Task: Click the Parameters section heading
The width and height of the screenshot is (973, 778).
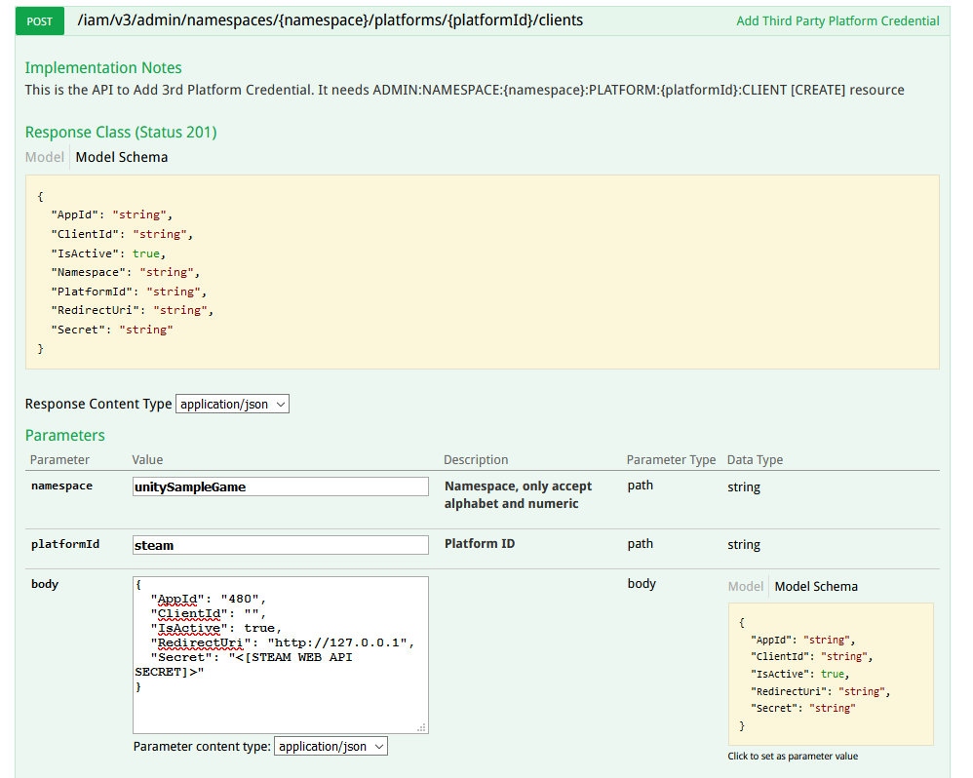Action: click(x=65, y=435)
